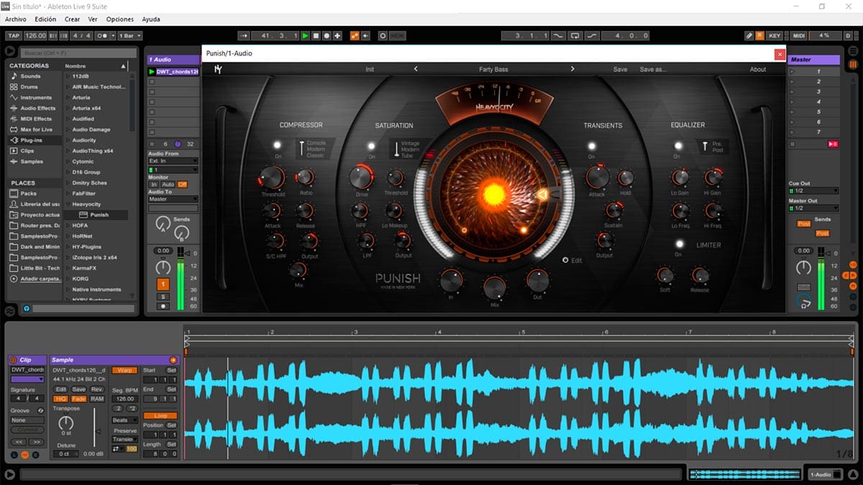Open the Beats warp mode dropdown
The height and width of the screenshot is (485, 863).
125,420
